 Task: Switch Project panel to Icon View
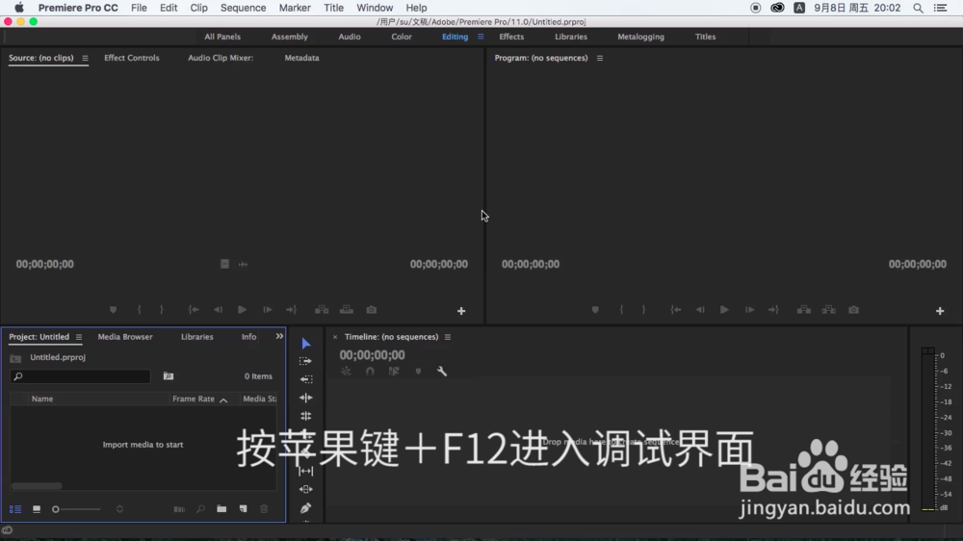[37, 509]
